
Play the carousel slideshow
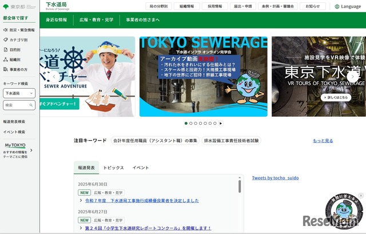[x=221, y=124]
